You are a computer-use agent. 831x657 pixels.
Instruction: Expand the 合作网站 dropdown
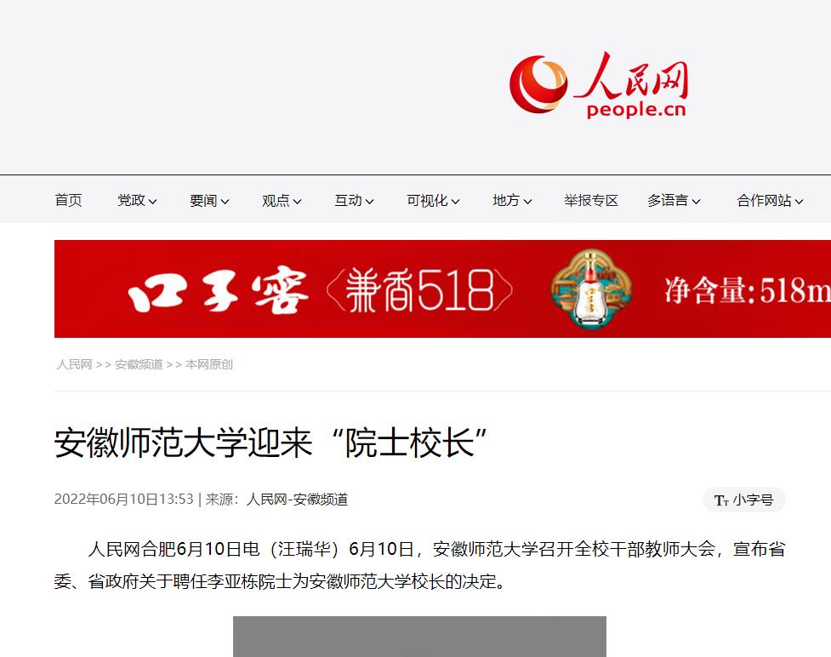coord(770,201)
